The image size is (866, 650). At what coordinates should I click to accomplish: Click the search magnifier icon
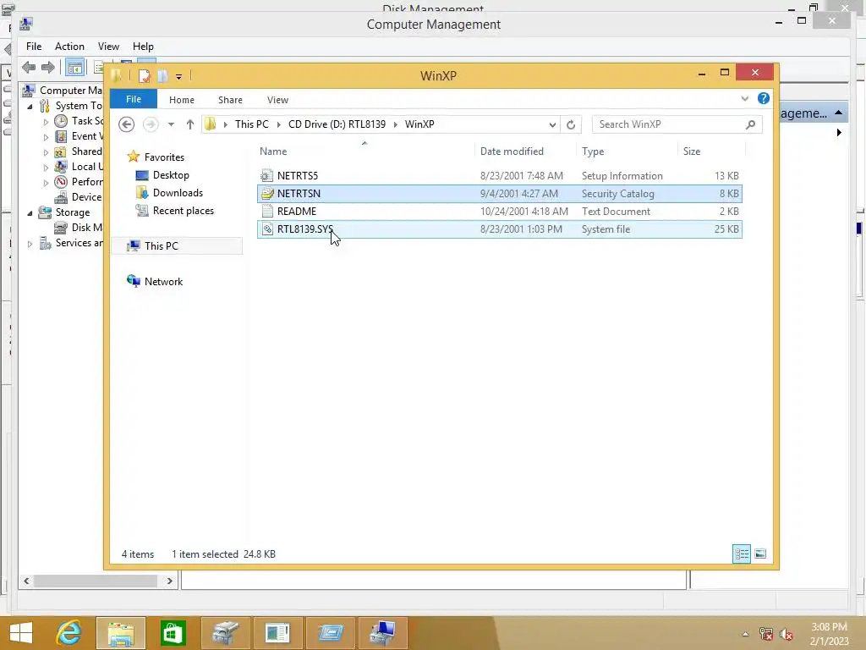pos(750,124)
